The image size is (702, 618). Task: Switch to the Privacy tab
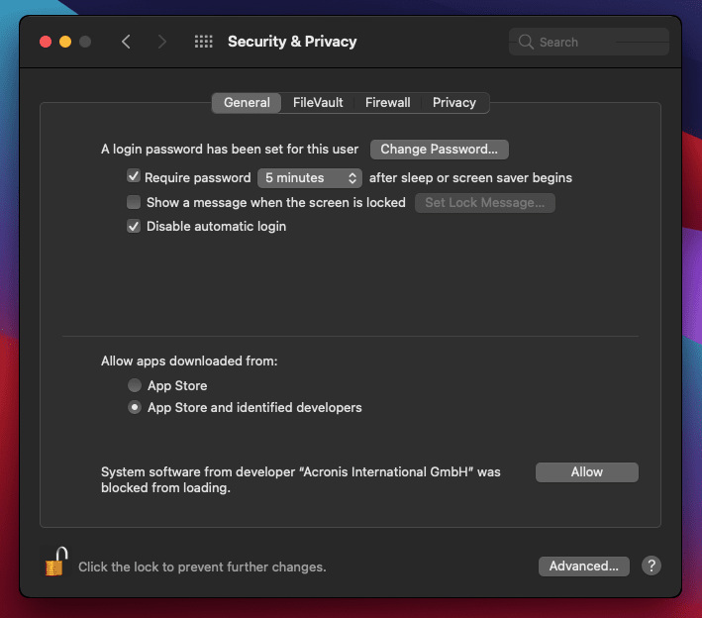click(x=454, y=102)
